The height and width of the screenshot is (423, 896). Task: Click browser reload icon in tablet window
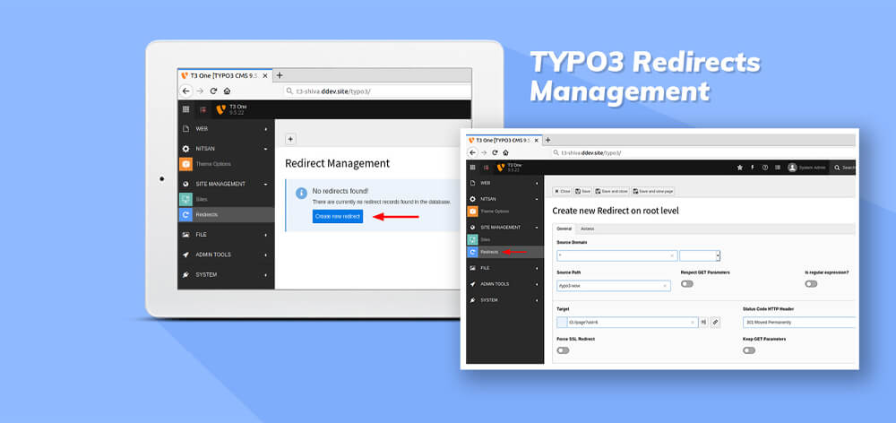point(214,91)
